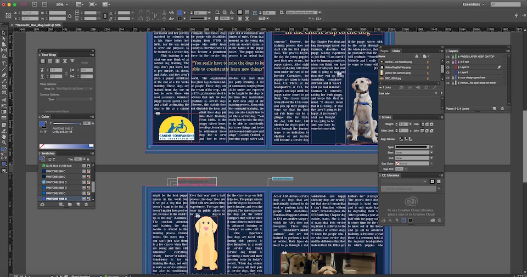Viewport: 527px width, 277px height.
Task: Toggle visibility of the 4-5 text layer
Action: click(x=448, y=62)
